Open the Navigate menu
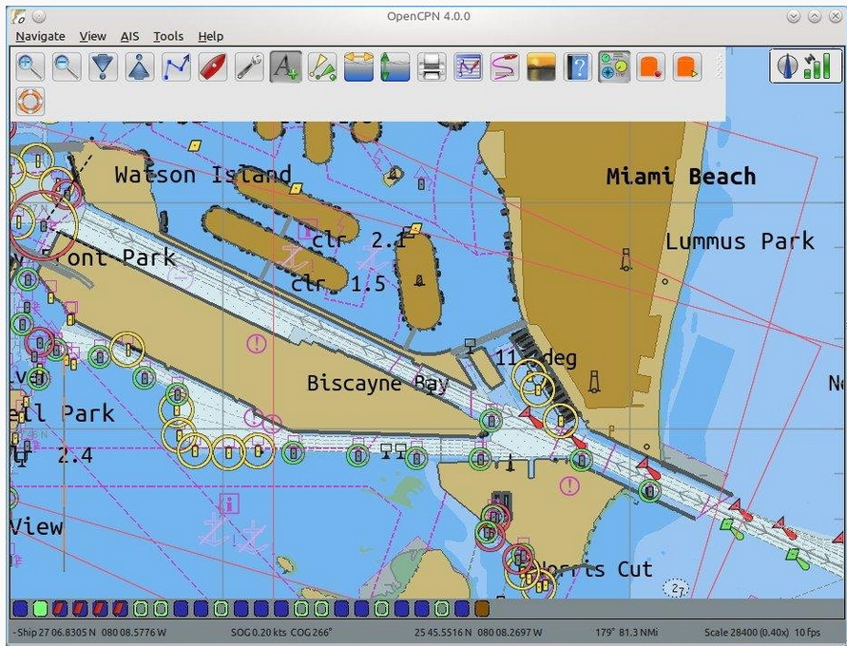 click(41, 36)
